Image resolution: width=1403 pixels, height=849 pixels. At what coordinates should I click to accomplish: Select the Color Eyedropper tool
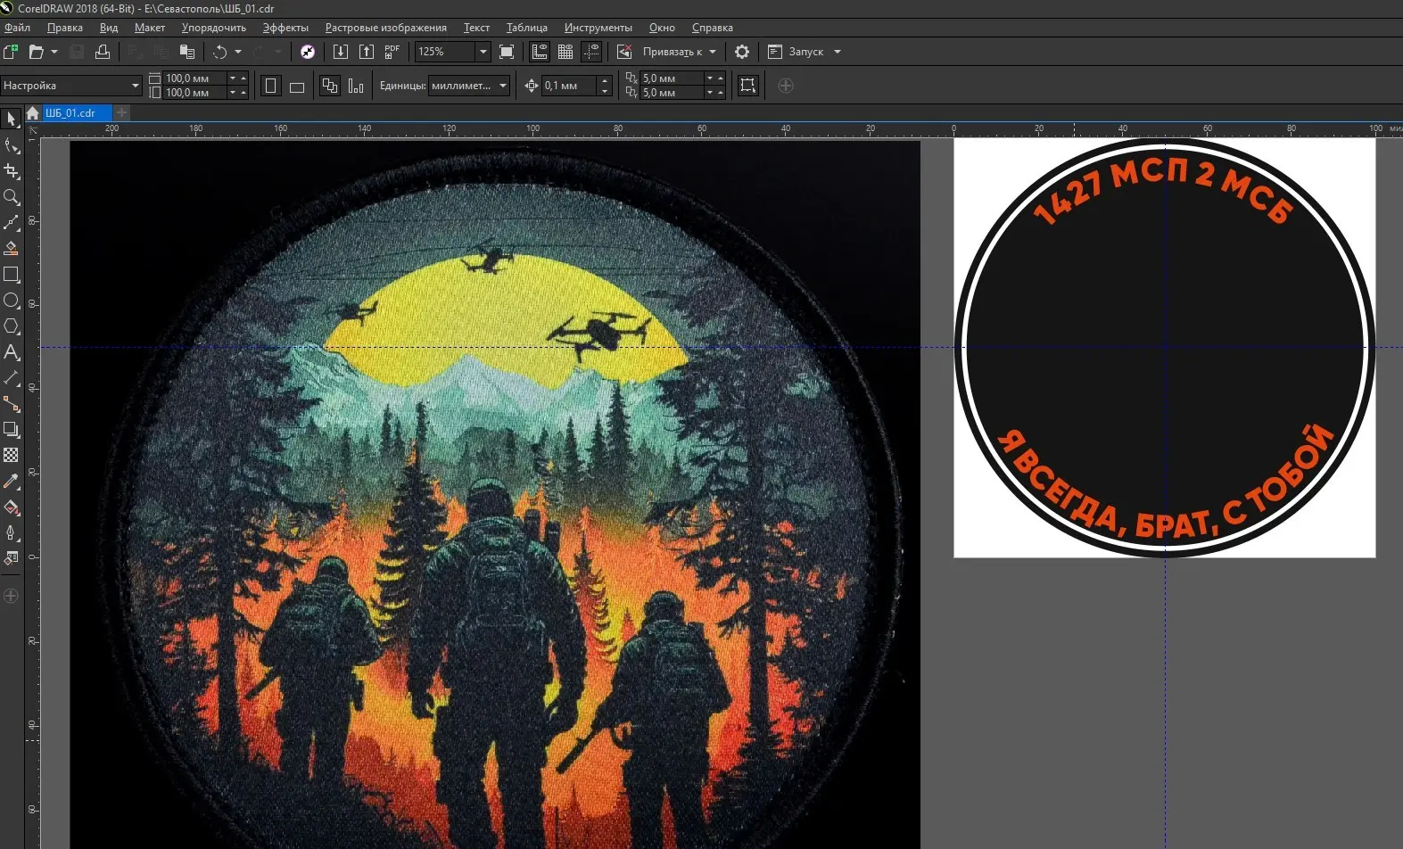[12, 482]
